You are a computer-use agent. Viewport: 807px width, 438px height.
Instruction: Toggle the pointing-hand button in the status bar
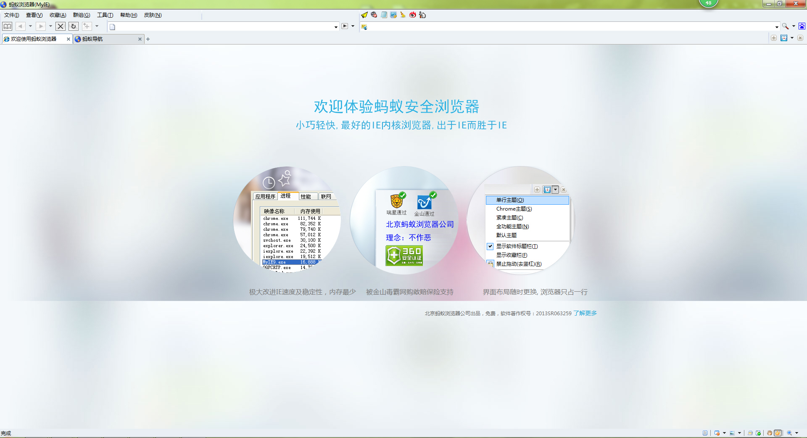click(x=778, y=433)
